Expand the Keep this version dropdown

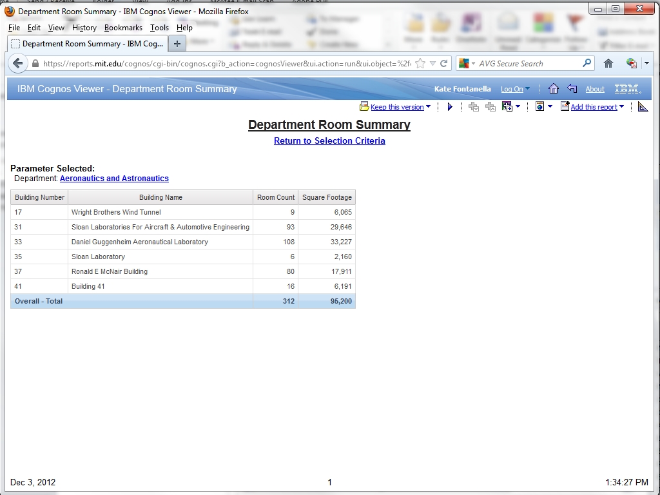(428, 107)
